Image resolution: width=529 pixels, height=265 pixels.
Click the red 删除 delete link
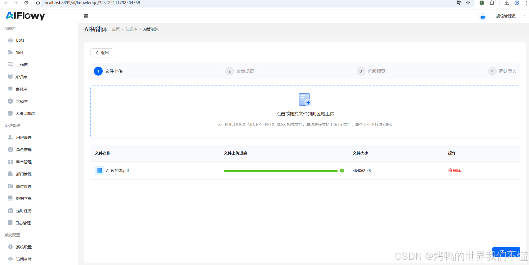click(x=455, y=171)
